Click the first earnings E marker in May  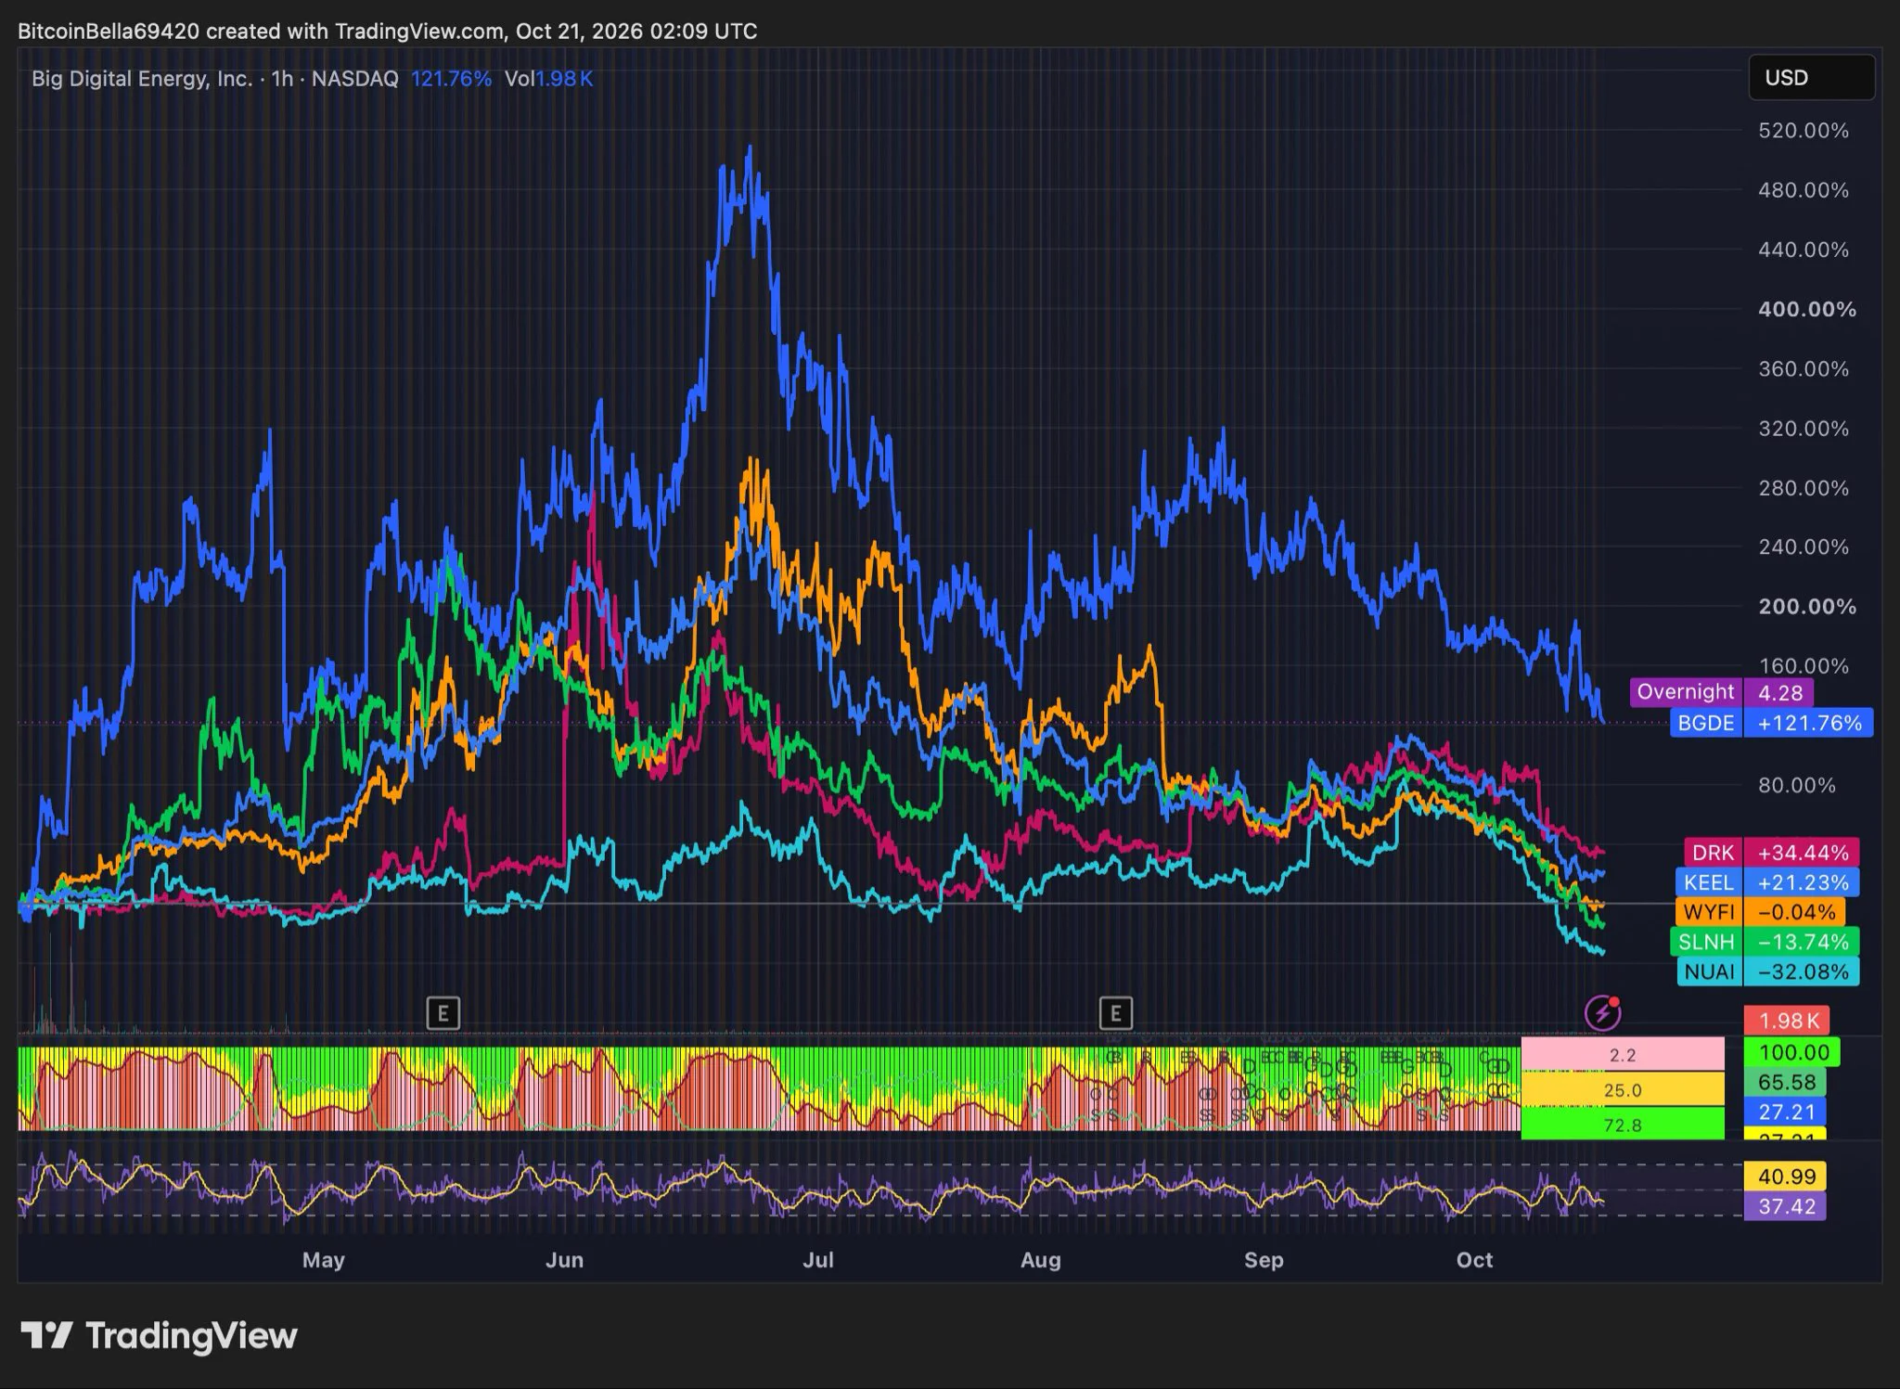click(x=443, y=1013)
